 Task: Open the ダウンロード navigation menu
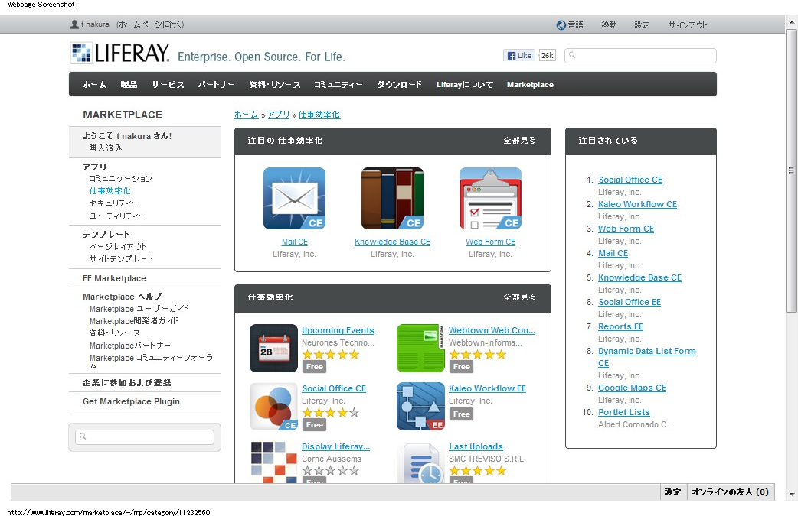pyautogui.click(x=399, y=84)
